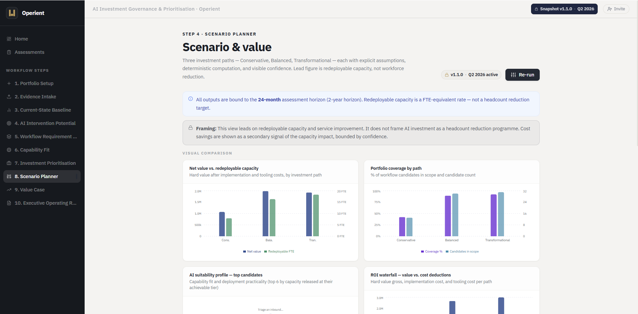Click the Balanced net value bar
Screen dimensions: 638x314
266,214
